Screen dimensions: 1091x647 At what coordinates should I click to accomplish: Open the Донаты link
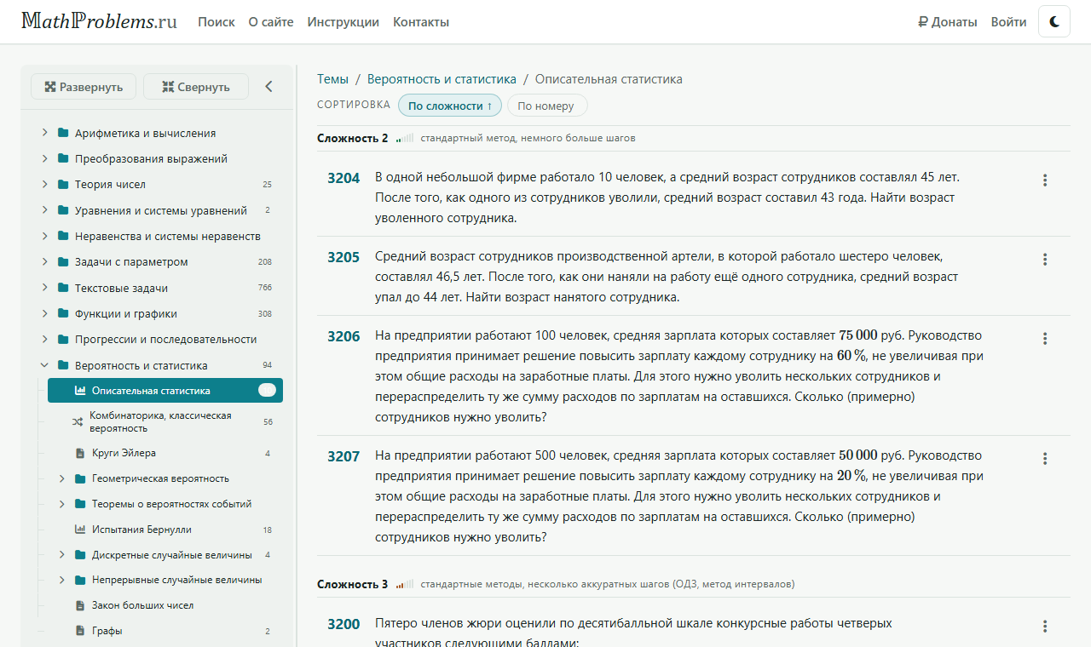click(948, 22)
